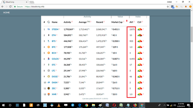The height and width of the screenshot is (108, 193).
Task: Click the orange Bitcoin app in taskbar
Action: tap(31, 105)
